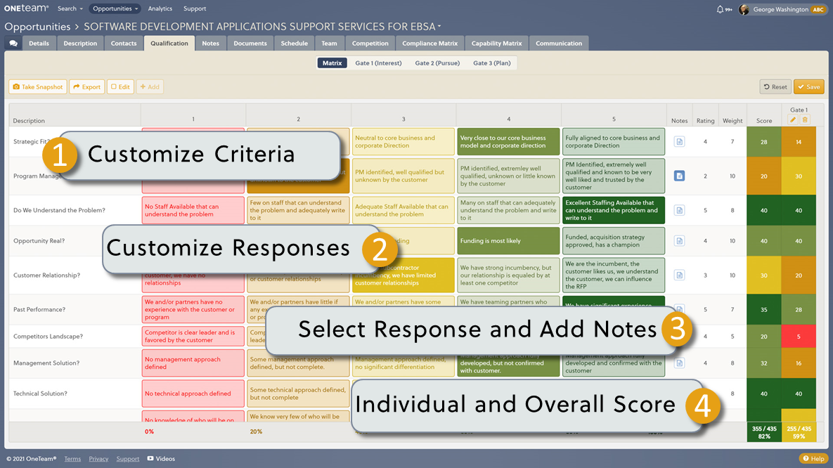Select 'Neutral to core business' response for Strategic Fit

click(x=403, y=142)
